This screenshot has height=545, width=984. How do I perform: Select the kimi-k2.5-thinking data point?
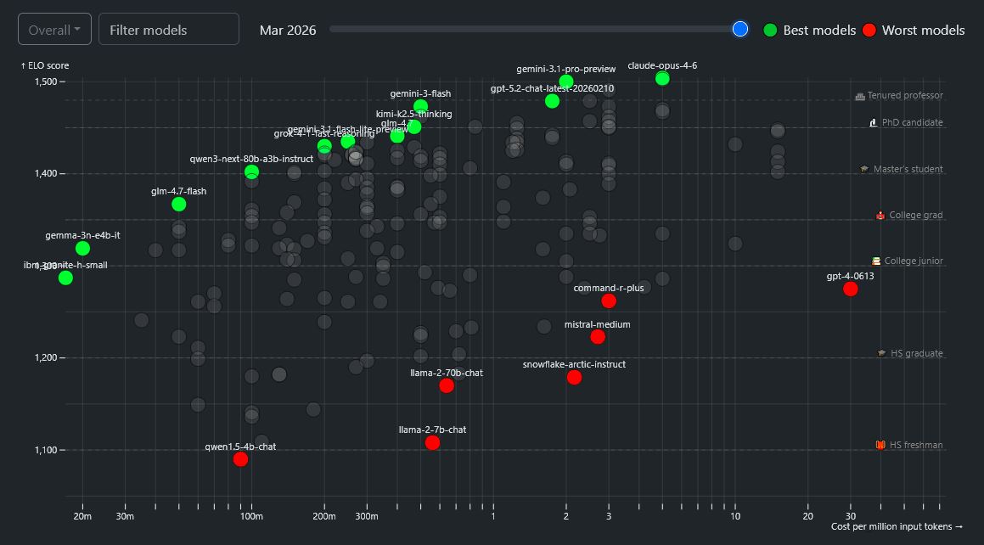(x=414, y=126)
